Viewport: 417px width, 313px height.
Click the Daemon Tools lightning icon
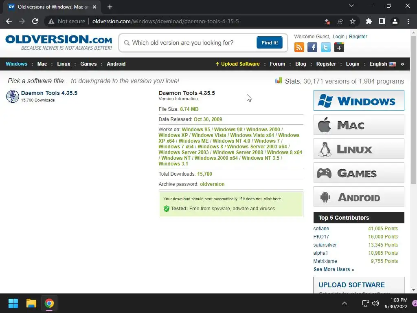pyautogui.click(x=13, y=96)
